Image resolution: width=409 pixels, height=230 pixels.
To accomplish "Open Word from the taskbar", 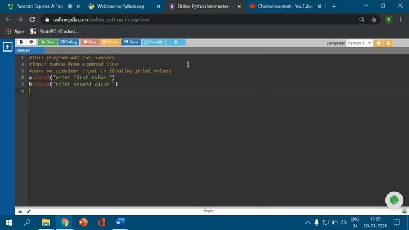I will [120, 222].
